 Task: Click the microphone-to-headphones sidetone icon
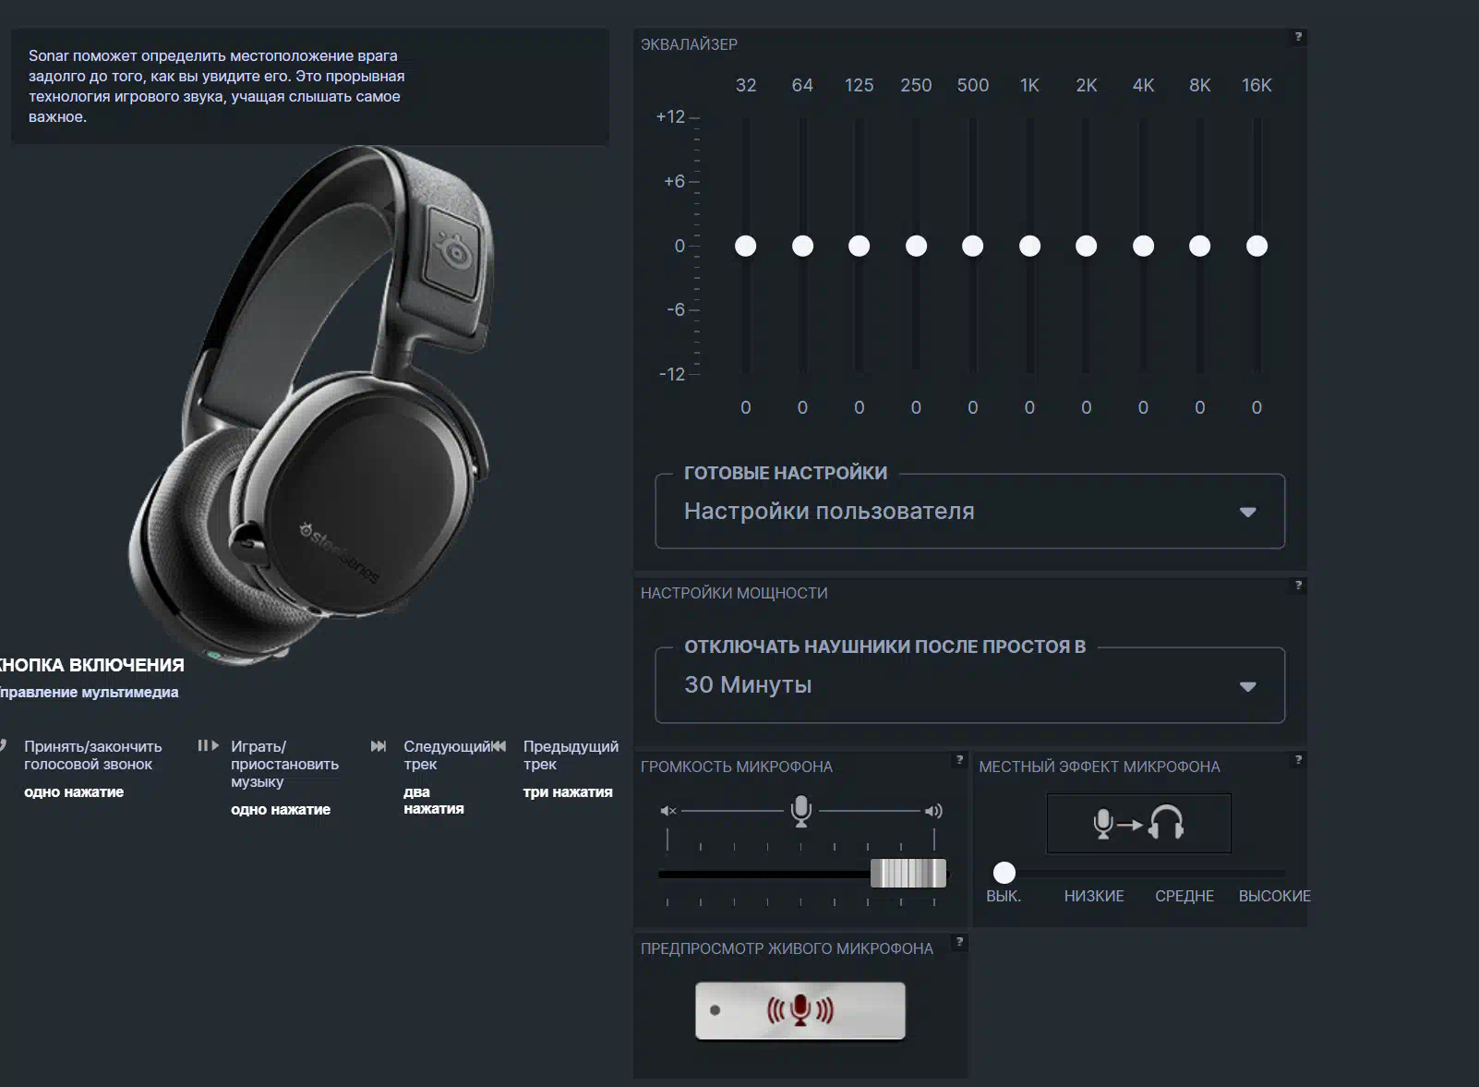point(1137,823)
